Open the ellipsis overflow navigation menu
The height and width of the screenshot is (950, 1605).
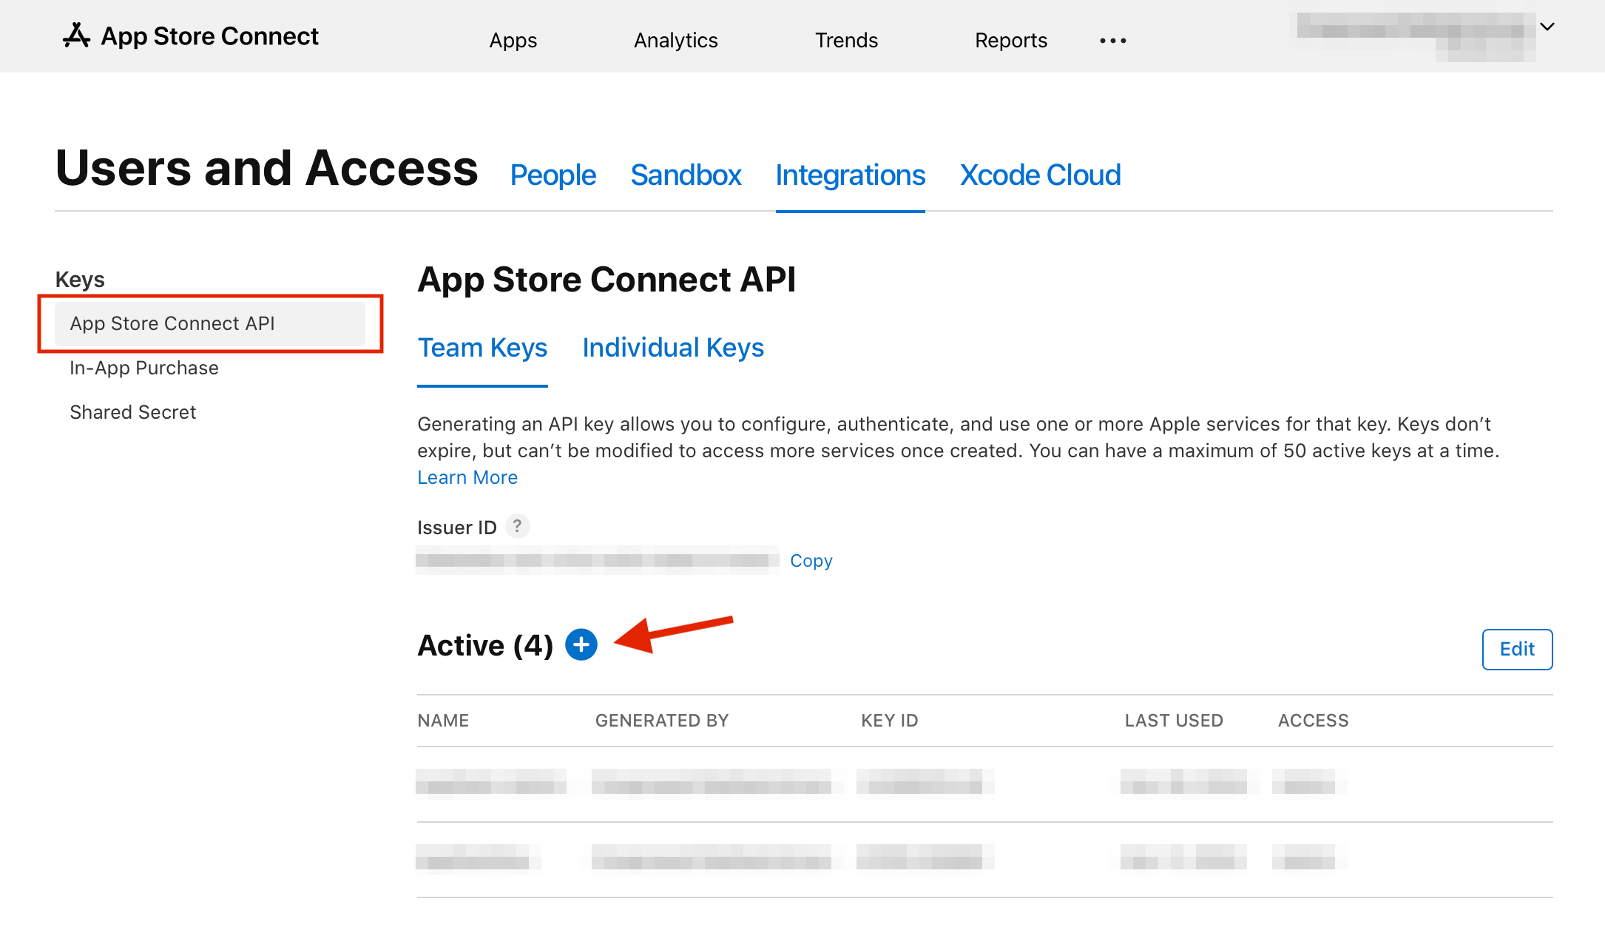[x=1112, y=41]
